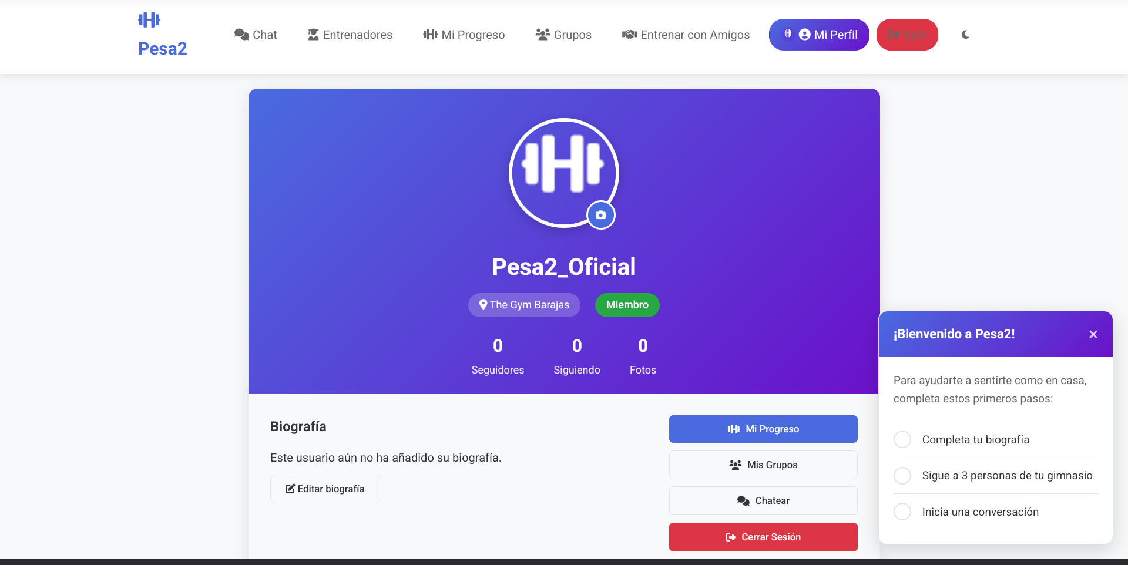Viewport: 1128px width, 565px height.
Task: Close the Bienvenido a Pesa2 popup
Action: (x=1093, y=334)
